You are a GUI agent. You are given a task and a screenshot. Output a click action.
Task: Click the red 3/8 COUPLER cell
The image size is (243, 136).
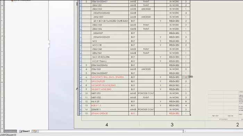(x=110, y=81)
